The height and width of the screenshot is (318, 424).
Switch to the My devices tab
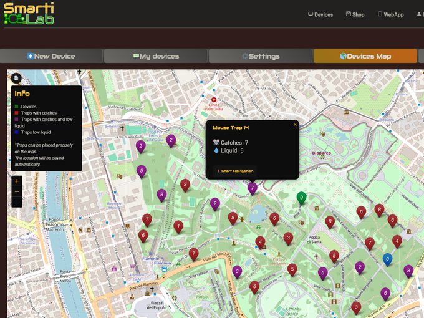tap(156, 56)
